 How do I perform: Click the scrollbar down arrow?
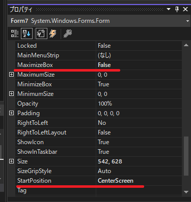(186, 192)
